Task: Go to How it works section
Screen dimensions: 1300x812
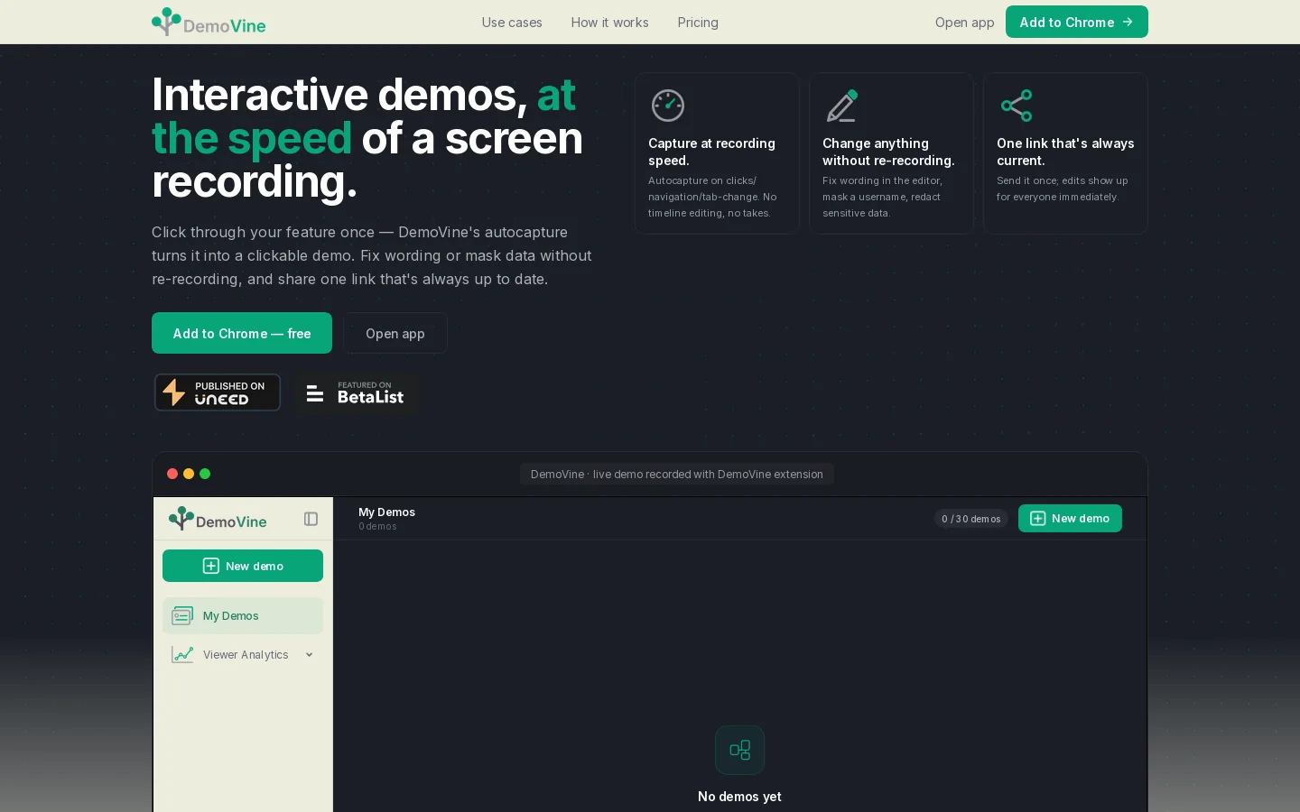Action: (609, 23)
